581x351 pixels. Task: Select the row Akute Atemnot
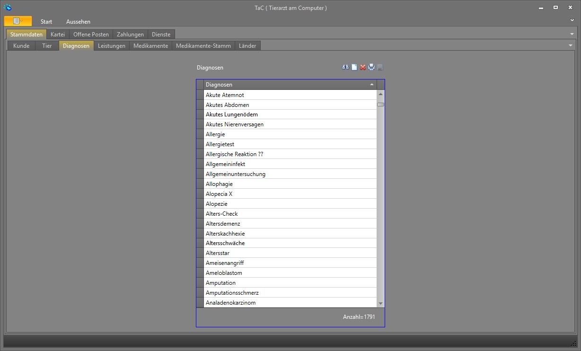tap(290, 95)
